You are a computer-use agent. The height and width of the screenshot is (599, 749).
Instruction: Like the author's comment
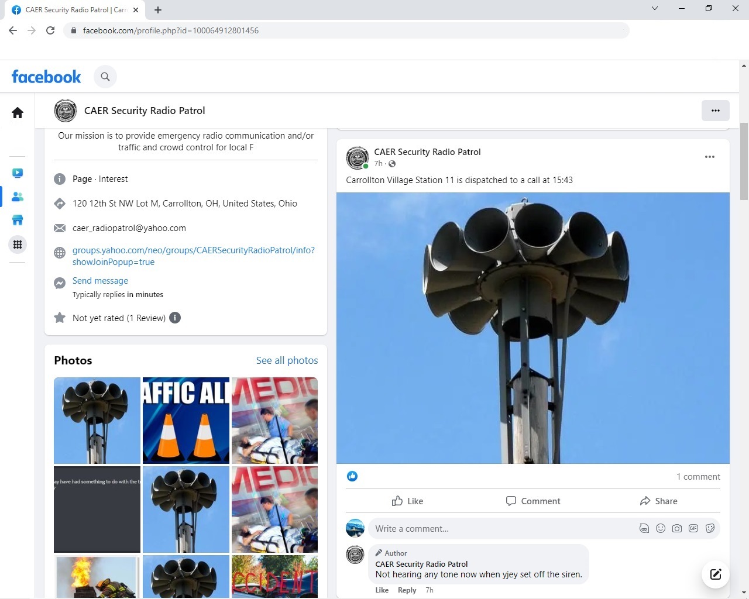point(382,590)
